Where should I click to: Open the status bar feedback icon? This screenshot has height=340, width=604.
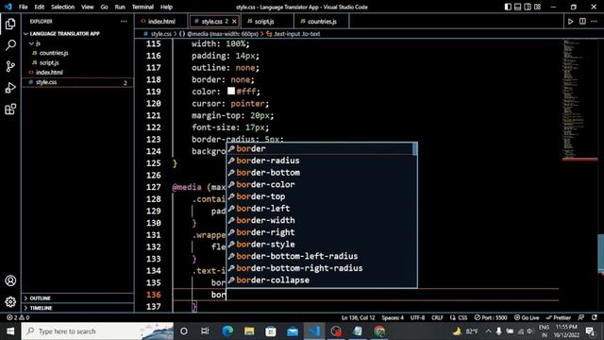click(x=581, y=317)
